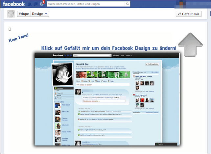Click the 'Frage' share option in preview
211x154 pixels.
111,81
